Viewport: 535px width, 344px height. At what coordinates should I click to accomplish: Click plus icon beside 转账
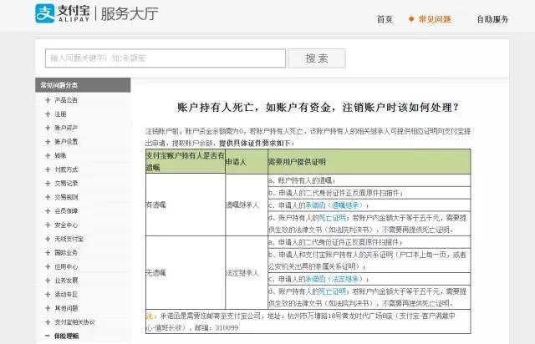click(x=47, y=155)
